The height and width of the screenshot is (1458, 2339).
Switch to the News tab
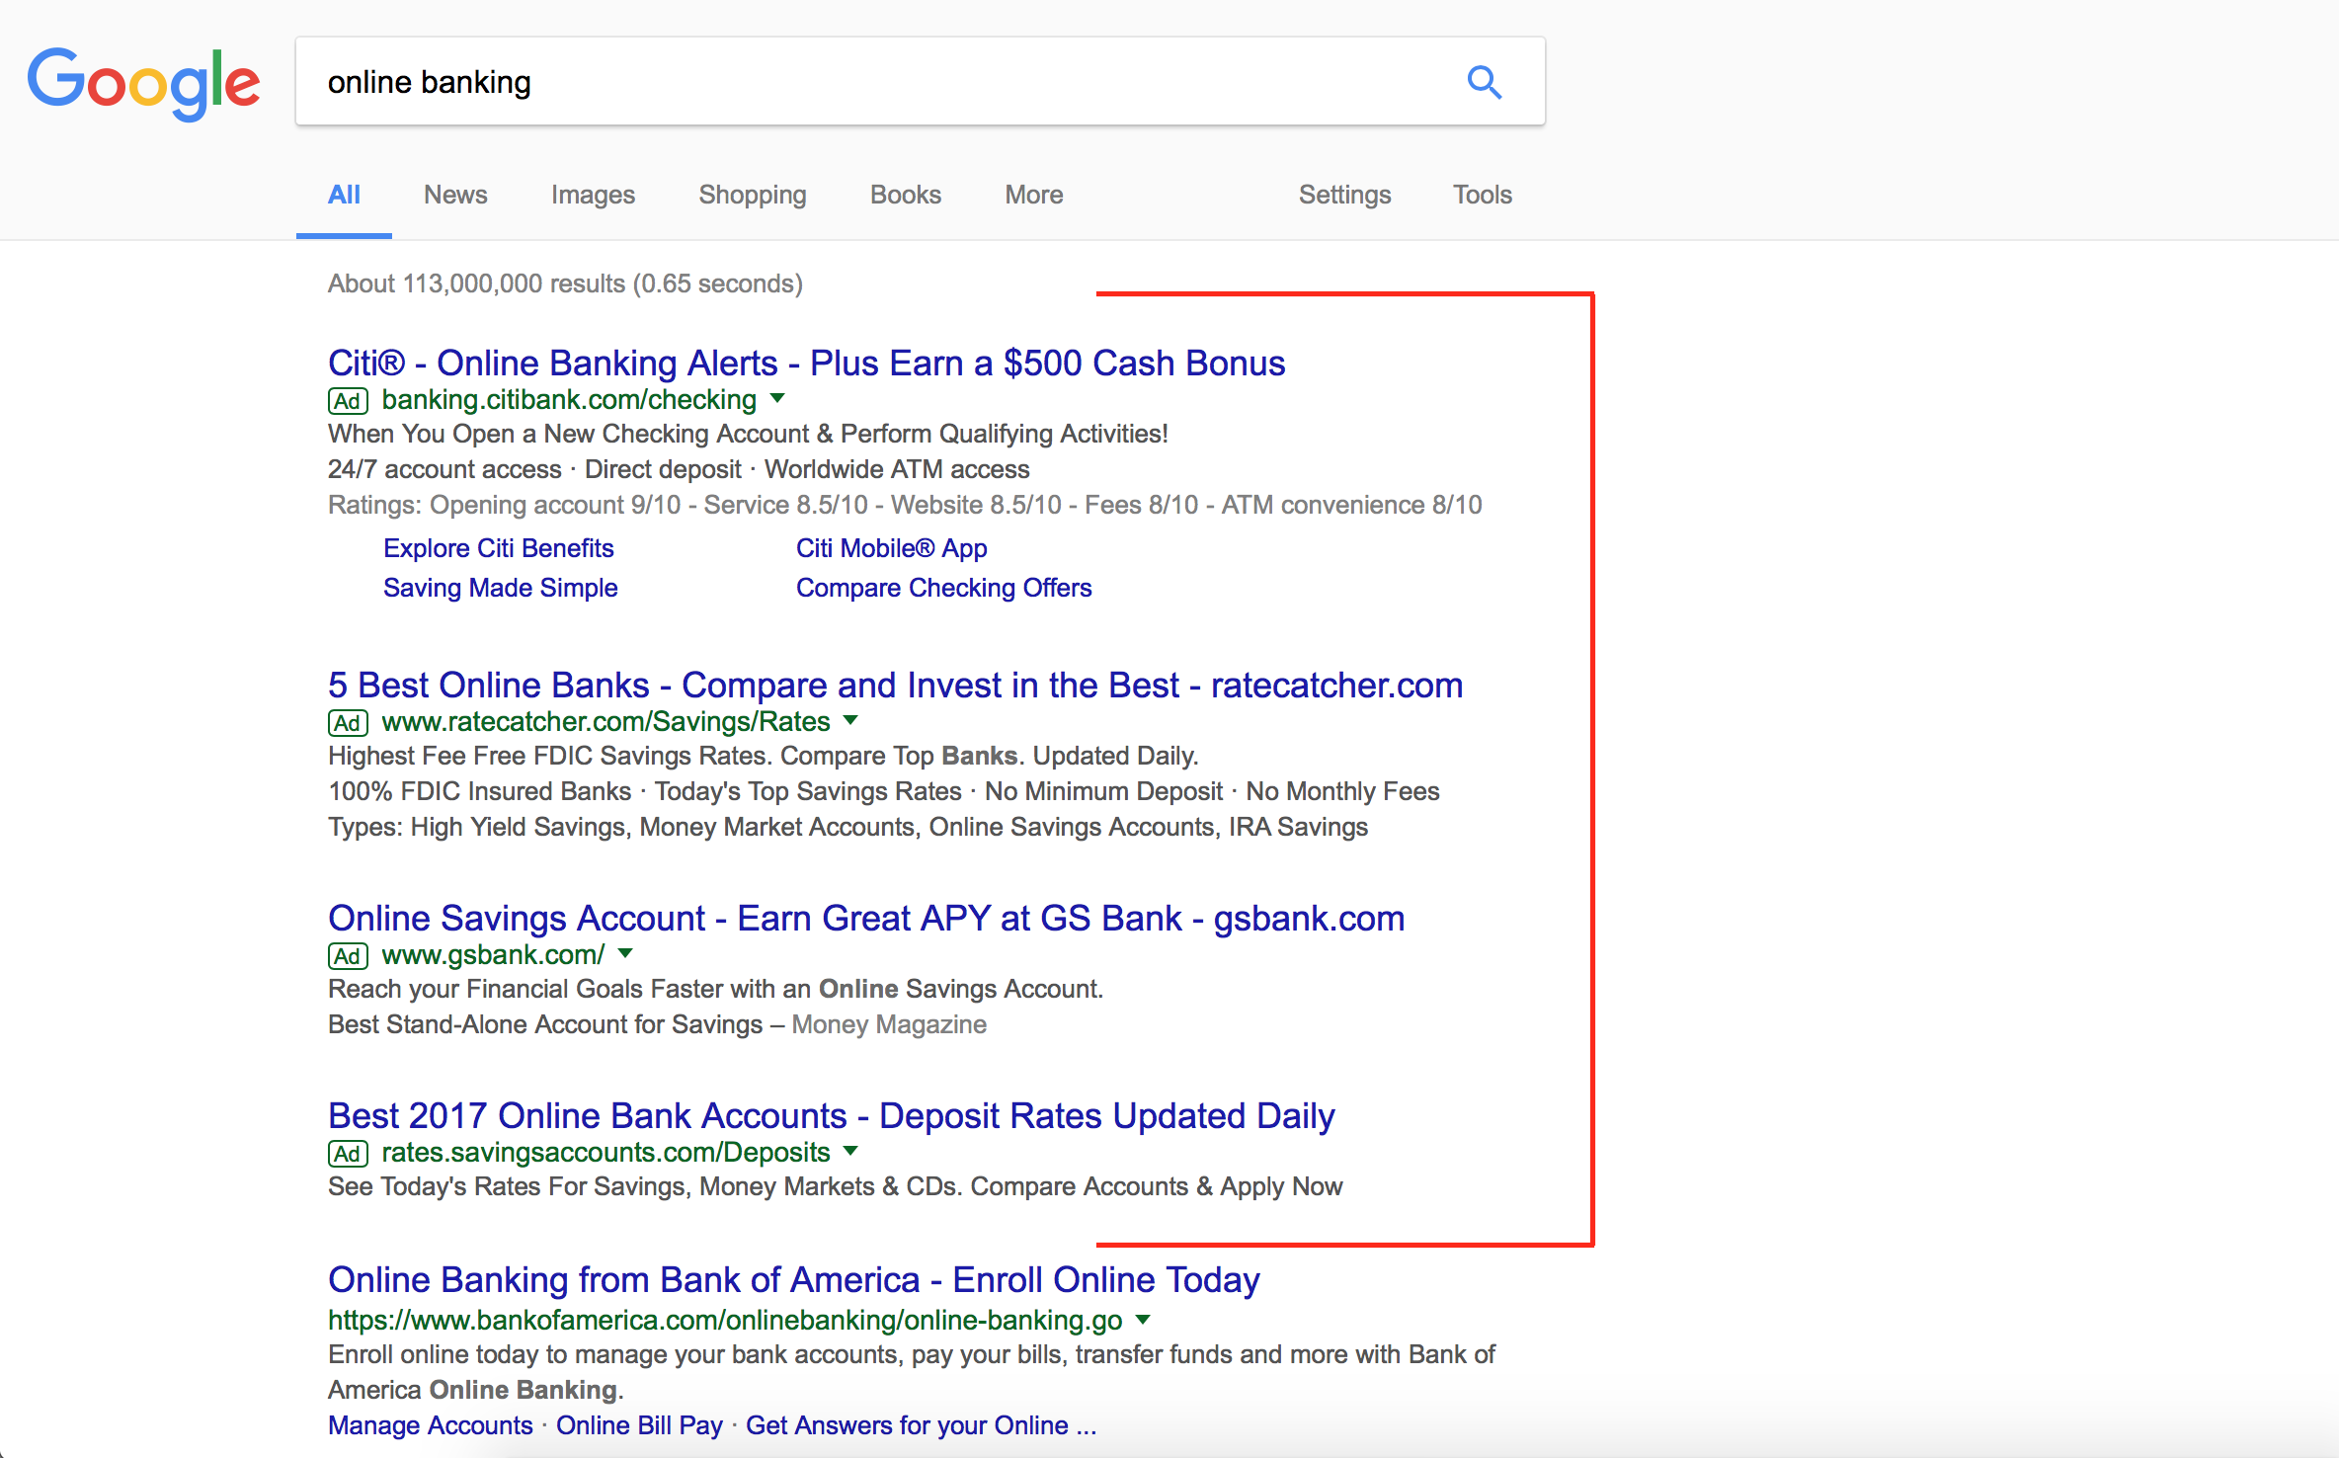[455, 195]
